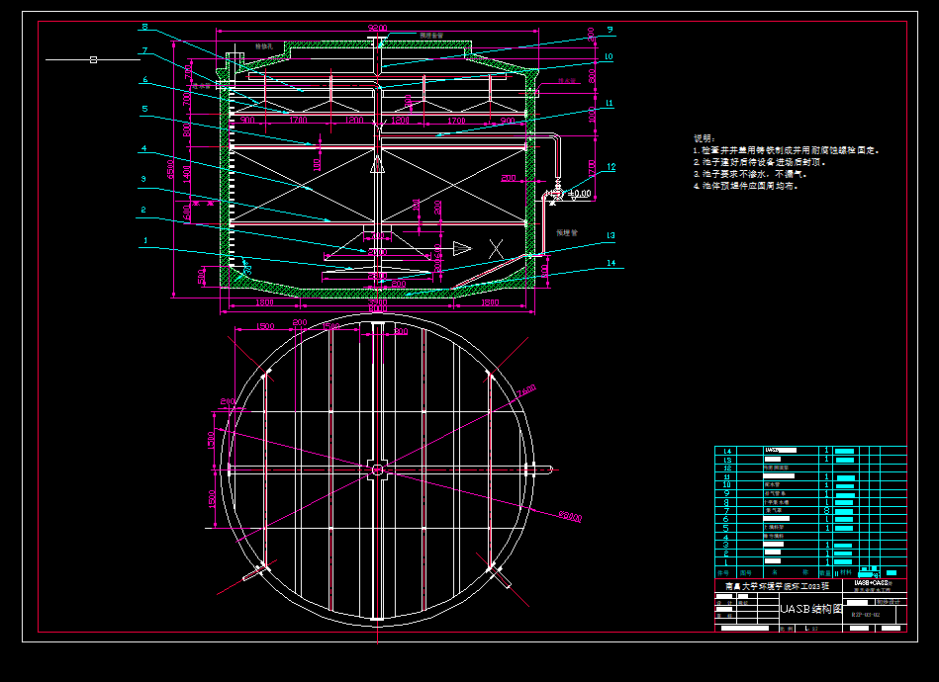The height and width of the screenshot is (682, 939).
Task: Click the "集气罩" name in parts table row 7
Action: 773,510
